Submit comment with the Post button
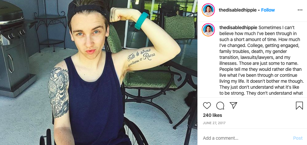 298,138
